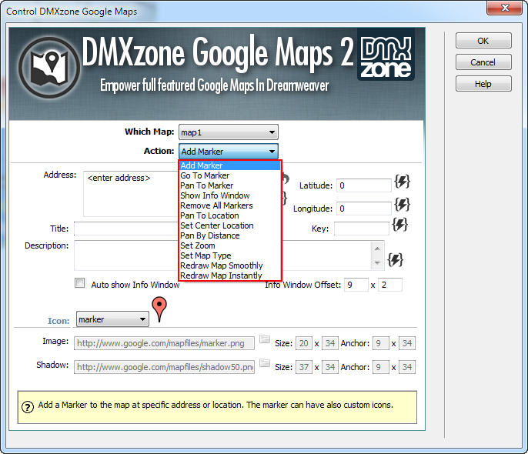
Task: Browse for Image file using folder icon
Action: tap(265, 339)
